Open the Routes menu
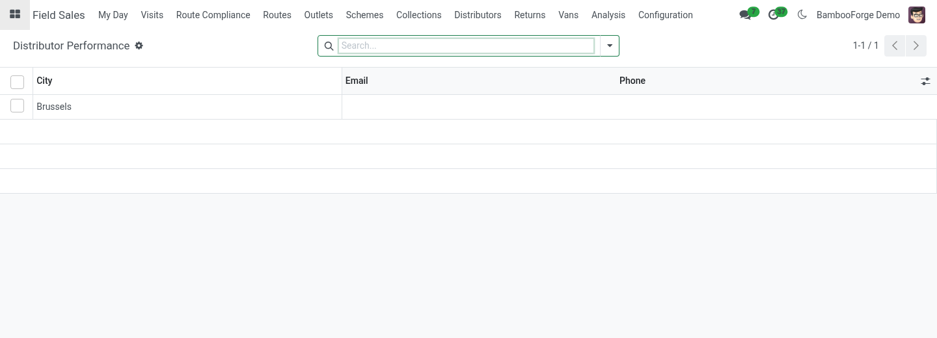The height and width of the screenshot is (338, 937). (x=277, y=15)
